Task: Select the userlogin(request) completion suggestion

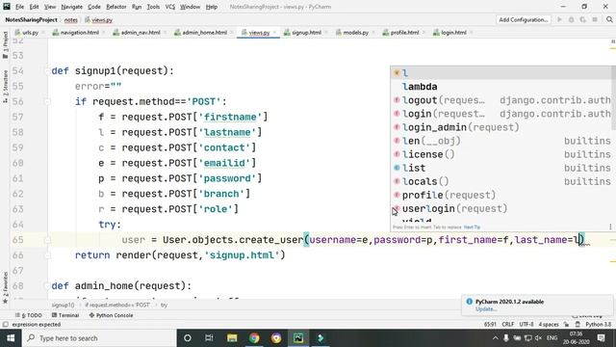Action: 501,209
